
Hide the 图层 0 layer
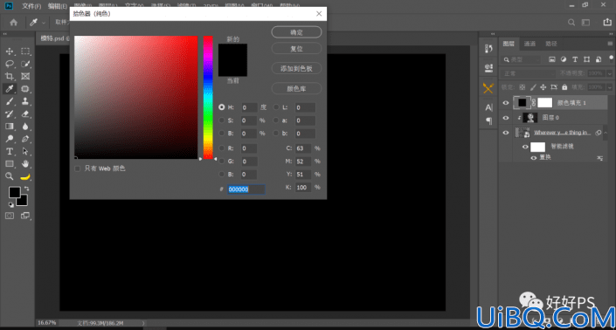[506, 118]
